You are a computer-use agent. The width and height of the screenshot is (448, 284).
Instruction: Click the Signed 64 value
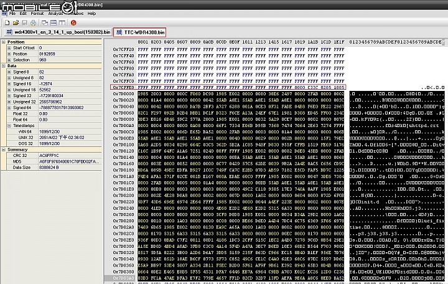point(61,108)
